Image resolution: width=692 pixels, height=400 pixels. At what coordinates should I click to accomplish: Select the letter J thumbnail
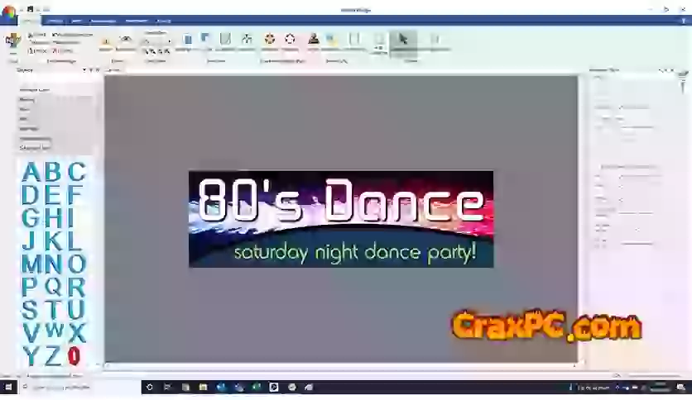29,240
